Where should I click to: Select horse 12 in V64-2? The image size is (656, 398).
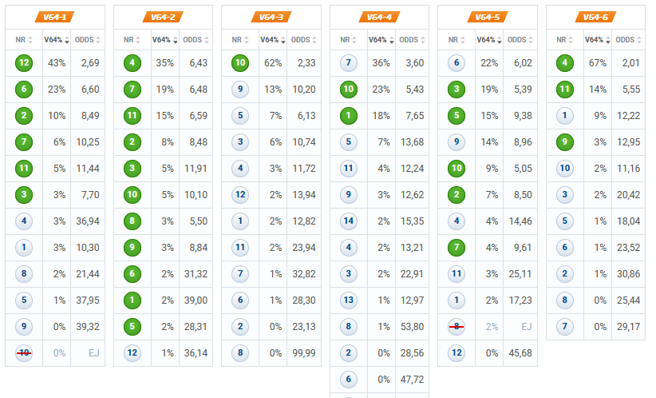pos(132,352)
